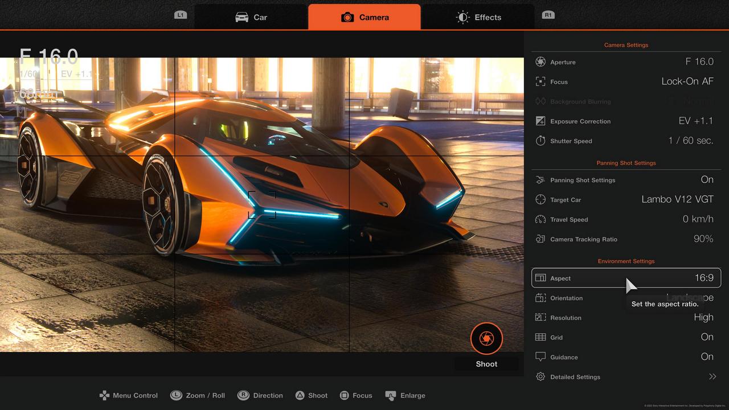The width and height of the screenshot is (729, 410).
Task: Click the Exposure Correction icon
Action: [540, 121]
